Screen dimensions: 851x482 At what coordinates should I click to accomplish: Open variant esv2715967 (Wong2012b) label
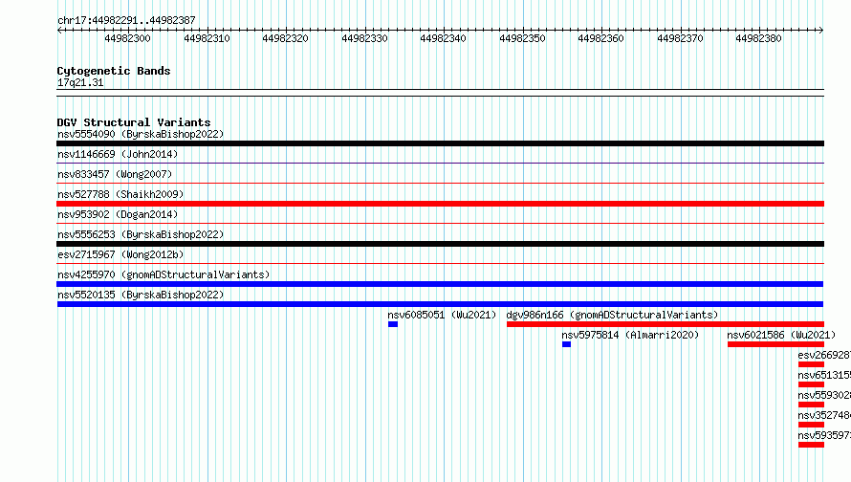pos(120,254)
